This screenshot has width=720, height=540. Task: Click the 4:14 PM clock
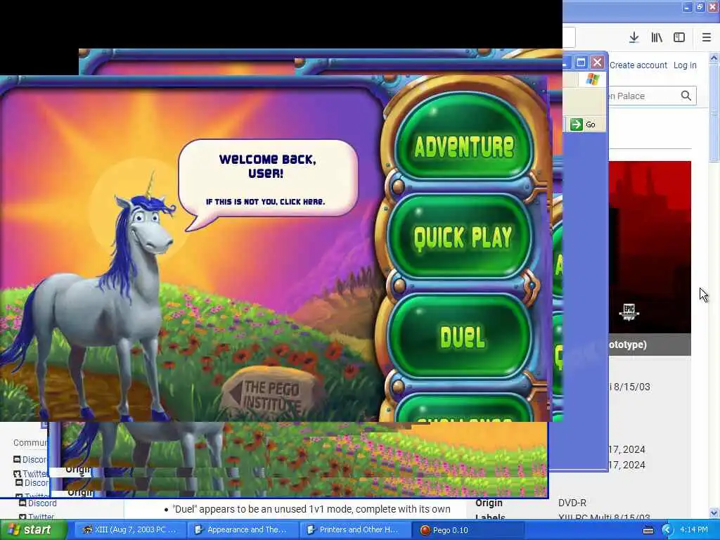(x=694, y=530)
